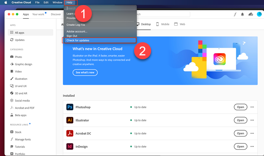Open the Photoshop app icon
Image resolution: width=264 pixels, height=156 pixels.
point(70,107)
